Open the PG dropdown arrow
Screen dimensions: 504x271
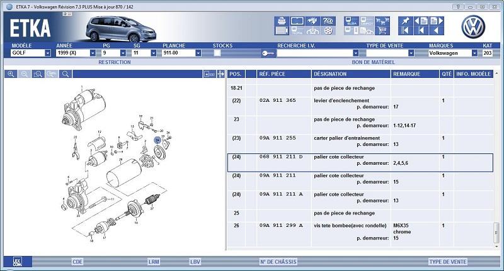click(x=123, y=53)
